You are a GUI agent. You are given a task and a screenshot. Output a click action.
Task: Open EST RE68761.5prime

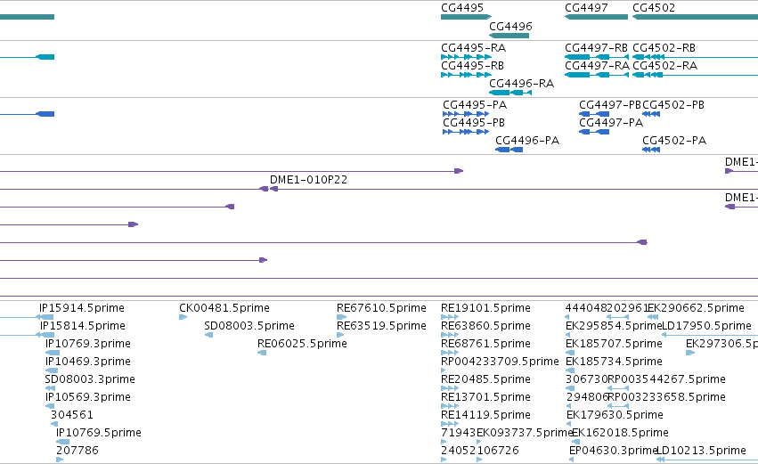coord(485,344)
